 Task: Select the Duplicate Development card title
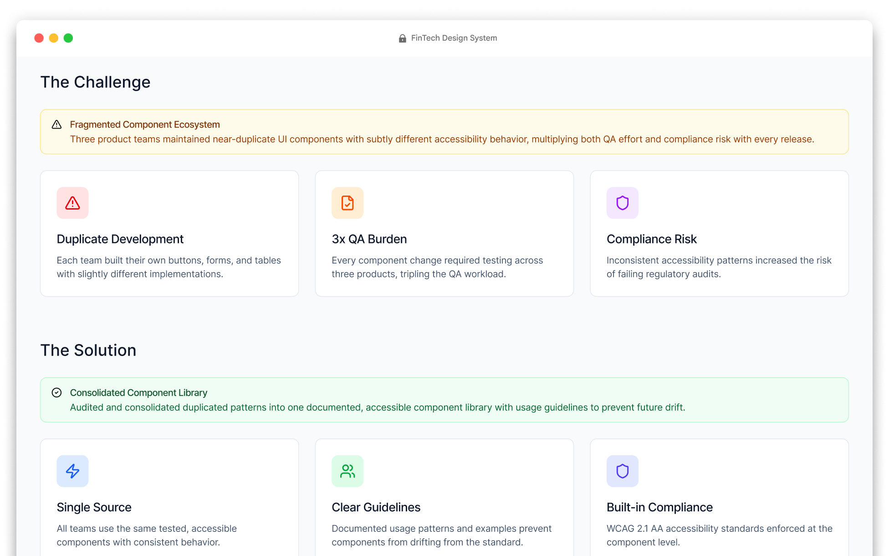[120, 239]
